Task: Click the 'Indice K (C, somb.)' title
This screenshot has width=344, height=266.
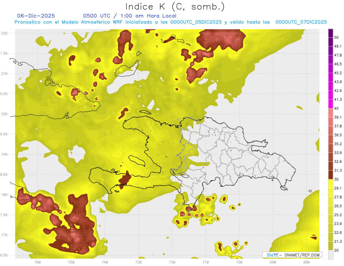Action: pyautogui.click(x=175, y=7)
